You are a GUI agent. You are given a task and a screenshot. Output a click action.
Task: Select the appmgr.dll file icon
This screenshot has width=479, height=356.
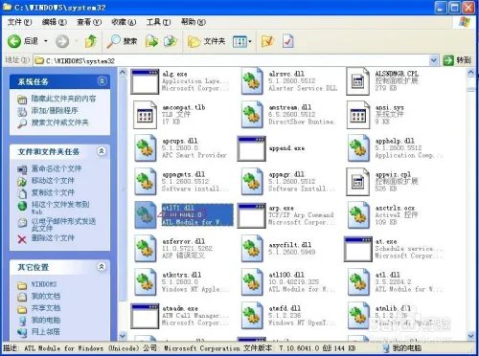(252, 182)
